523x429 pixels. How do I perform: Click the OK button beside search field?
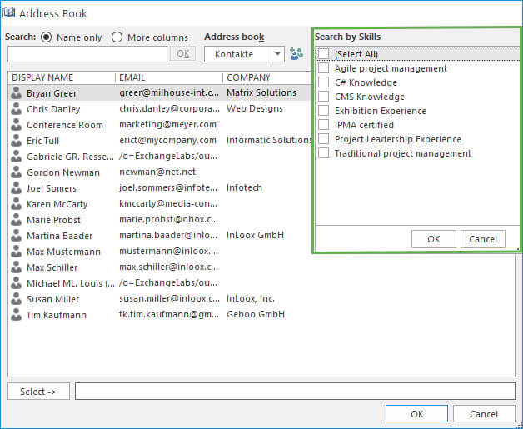pos(182,54)
